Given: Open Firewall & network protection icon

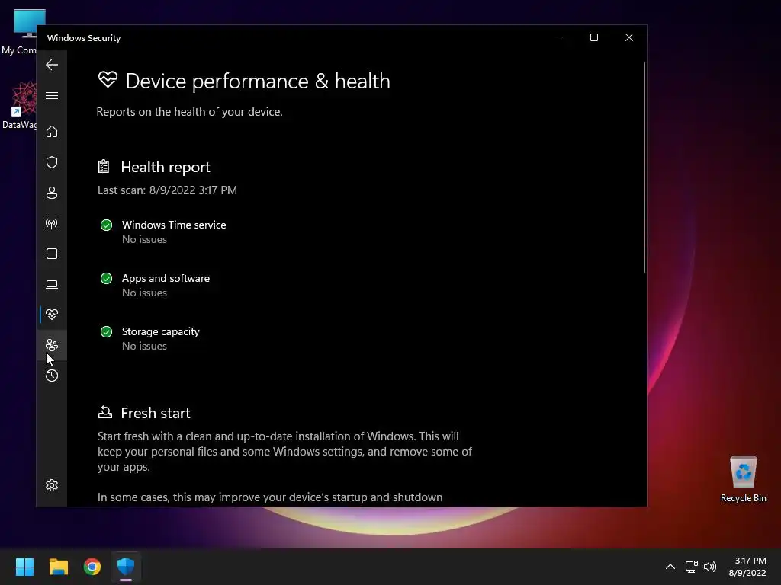Looking at the screenshot, I should click(52, 223).
